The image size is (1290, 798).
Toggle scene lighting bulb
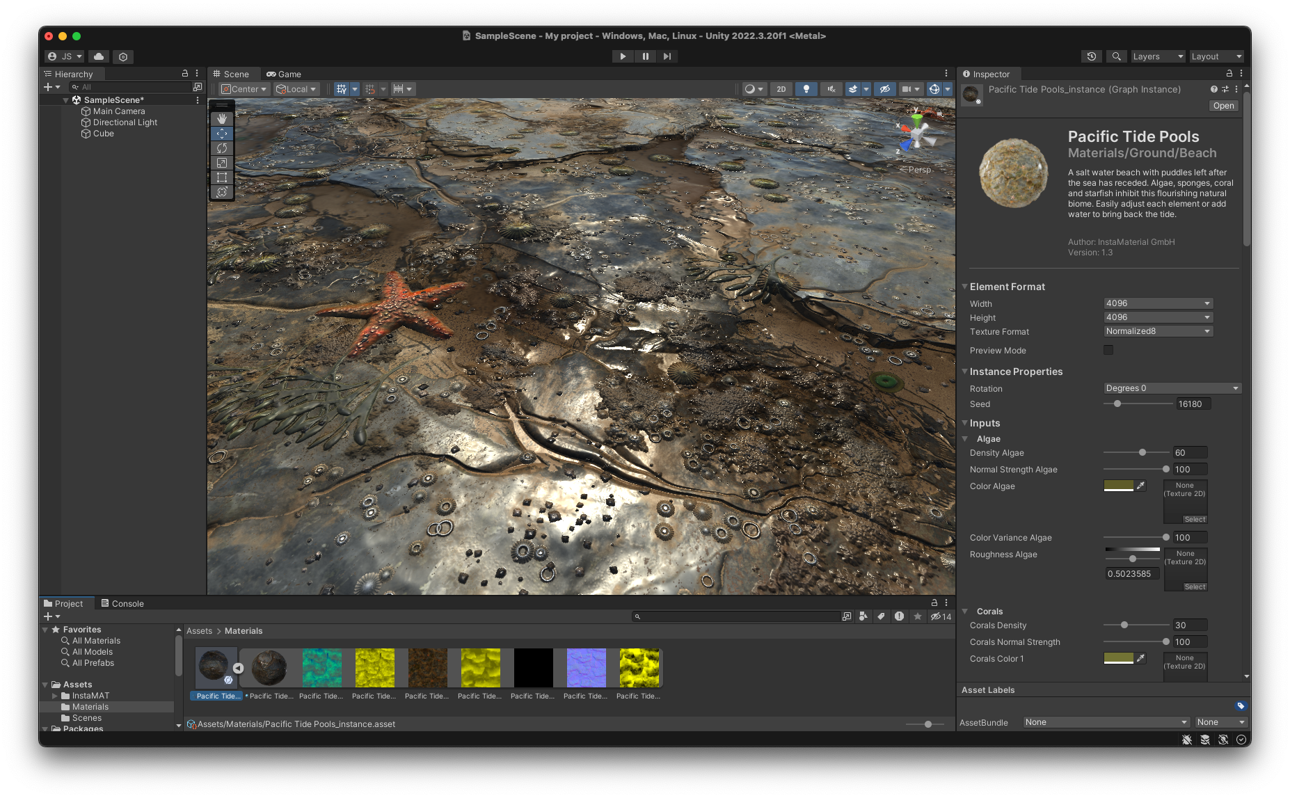[806, 89]
